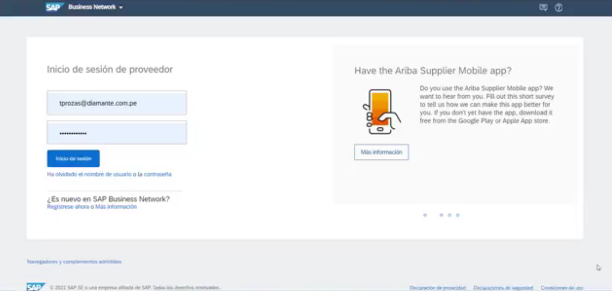Image resolution: width=612 pixels, height=291 pixels.
Task: Open Declaraciones de seguridad footer link
Action: pos(503,288)
